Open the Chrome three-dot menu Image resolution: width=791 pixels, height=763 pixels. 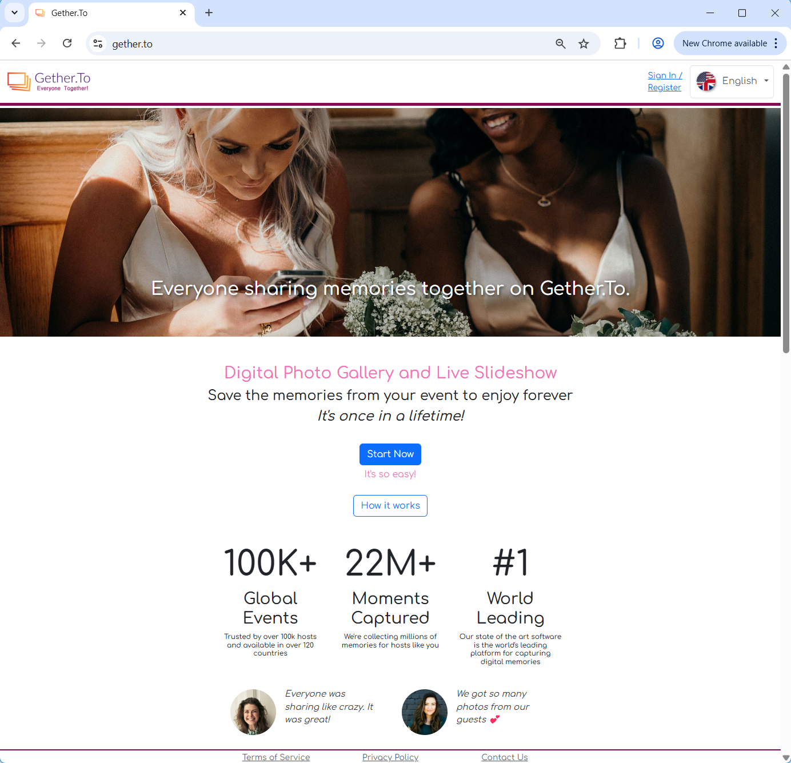776,43
